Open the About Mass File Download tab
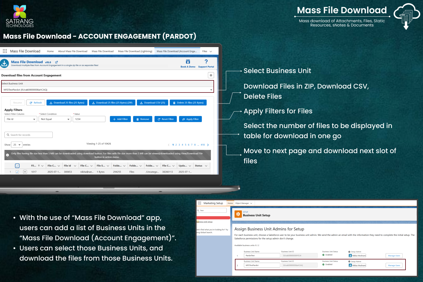The image size is (423, 282). point(73,51)
